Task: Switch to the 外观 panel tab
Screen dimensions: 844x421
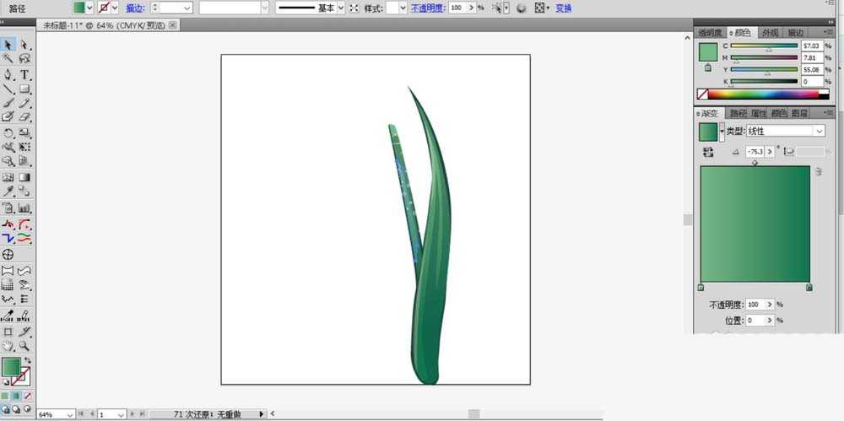Action: pyautogui.click(x=770, y=33)
